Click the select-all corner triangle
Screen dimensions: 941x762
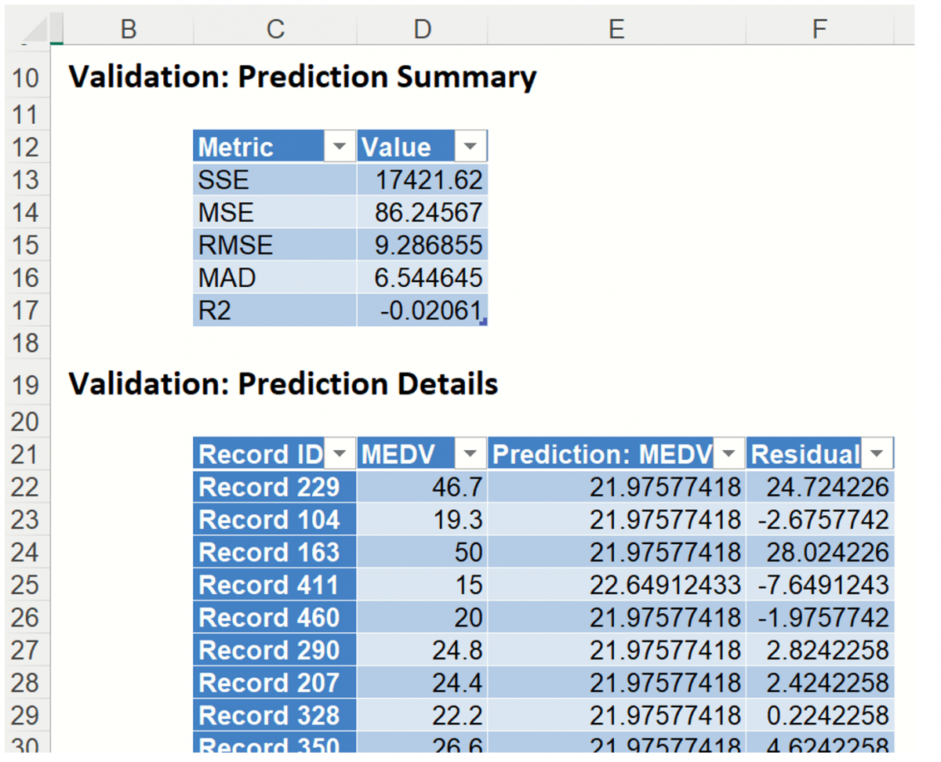(x=36, y=30)
